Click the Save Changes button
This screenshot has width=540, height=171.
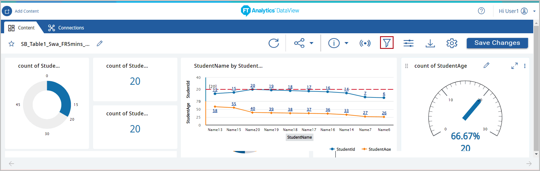click(497, 43)
